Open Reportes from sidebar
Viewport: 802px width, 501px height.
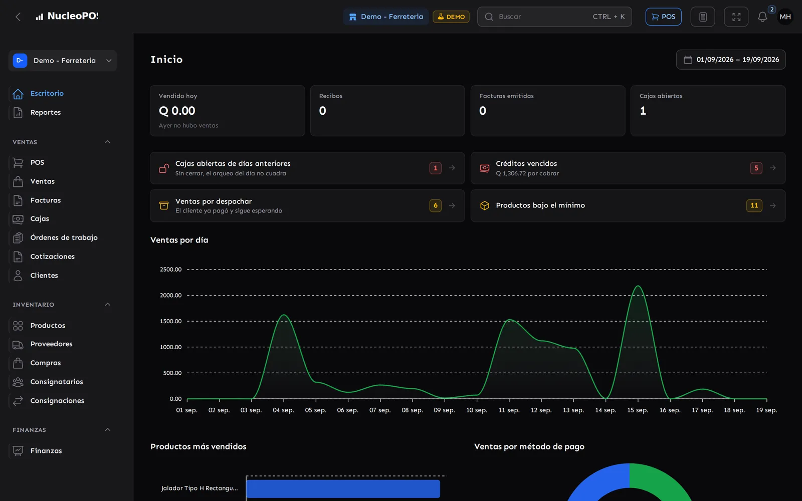coord(46,113)
